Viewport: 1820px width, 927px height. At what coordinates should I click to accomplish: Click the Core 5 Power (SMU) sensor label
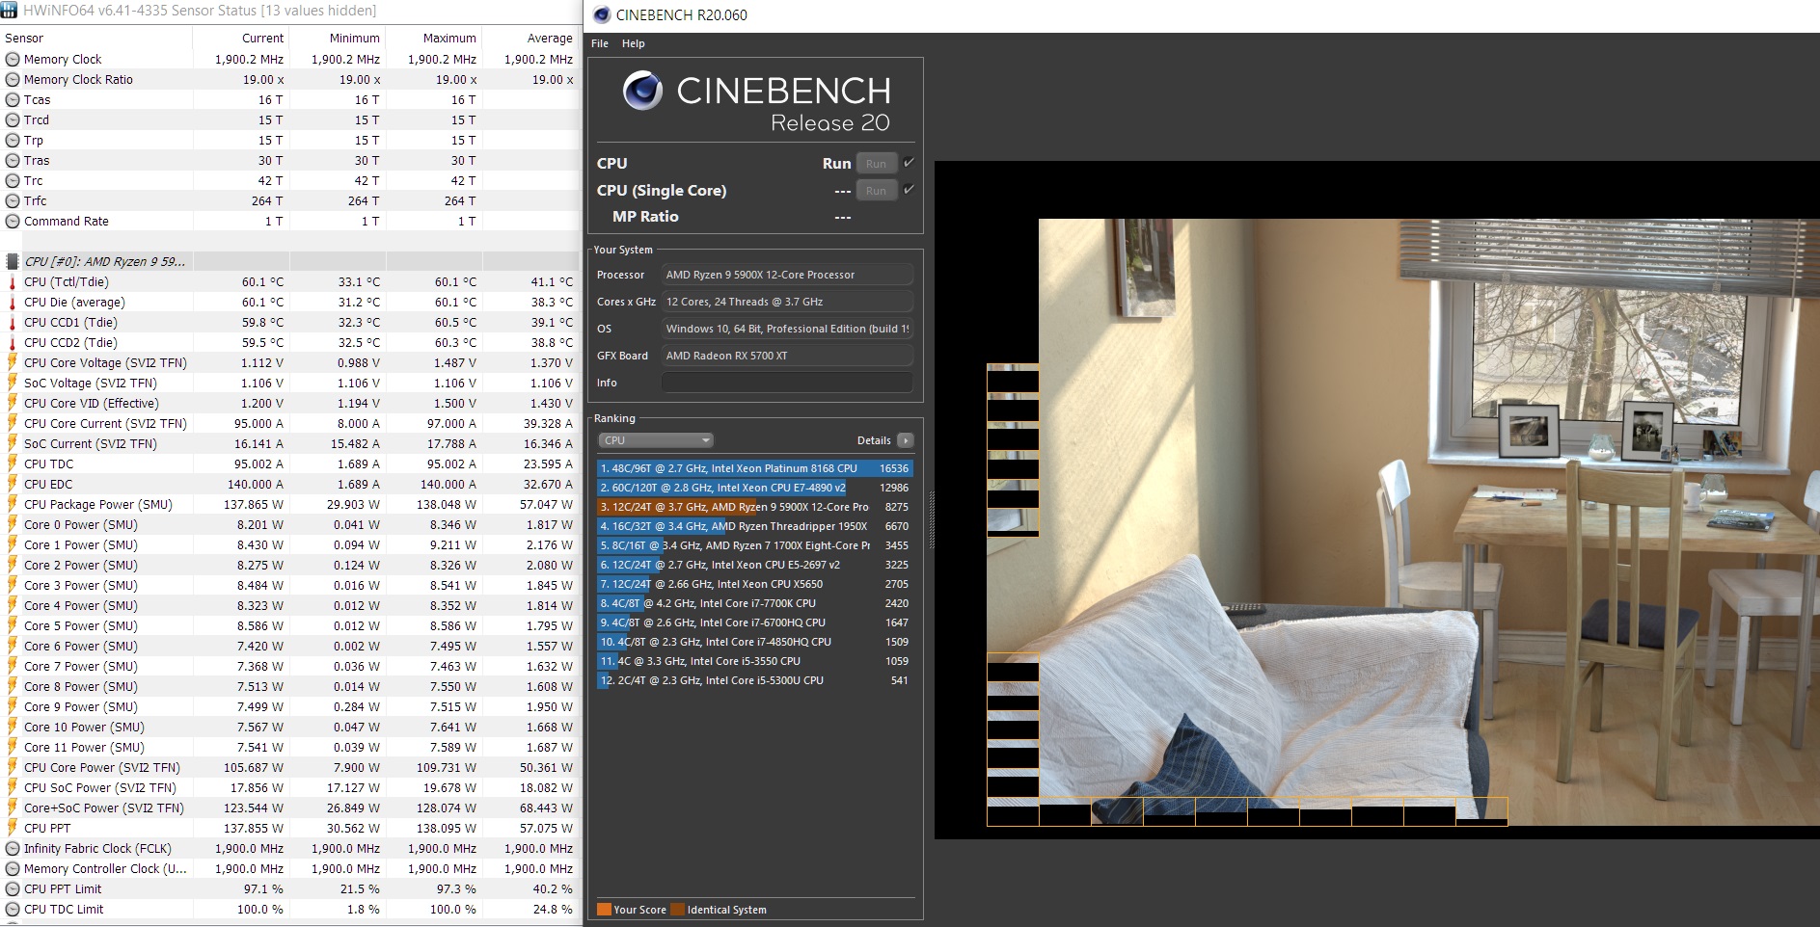pyautogui.click(x=81, y=626)
